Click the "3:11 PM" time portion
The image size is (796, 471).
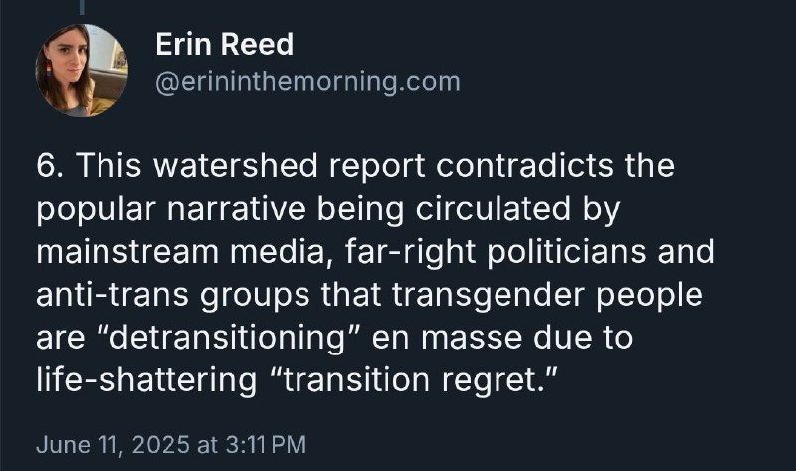click(265, 444)
